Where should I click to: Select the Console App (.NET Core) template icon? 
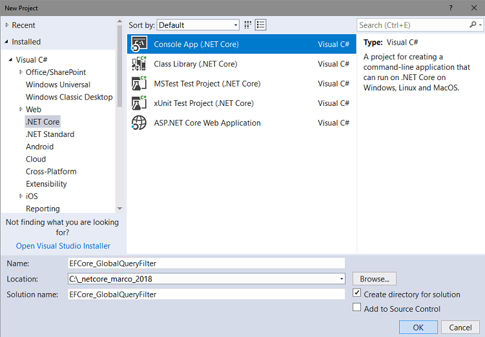click(139, 44)
